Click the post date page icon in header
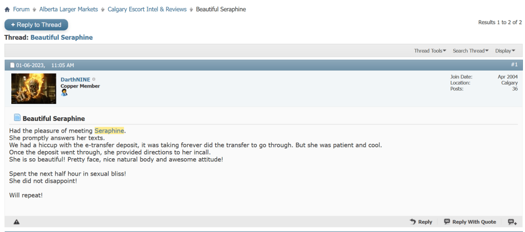Image resolution: width=525 pixels, height=232 pixels. click(12, 66)
